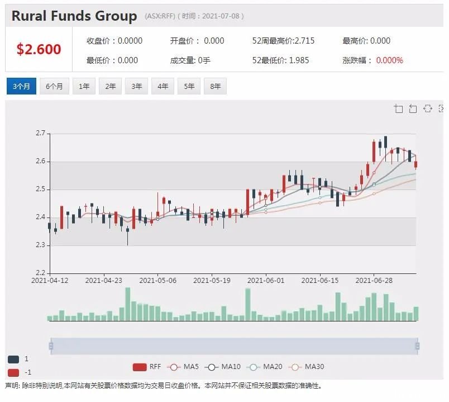
Task: Click the $2.600 current price
Action: pyautogui.click(x=39, y=49)
